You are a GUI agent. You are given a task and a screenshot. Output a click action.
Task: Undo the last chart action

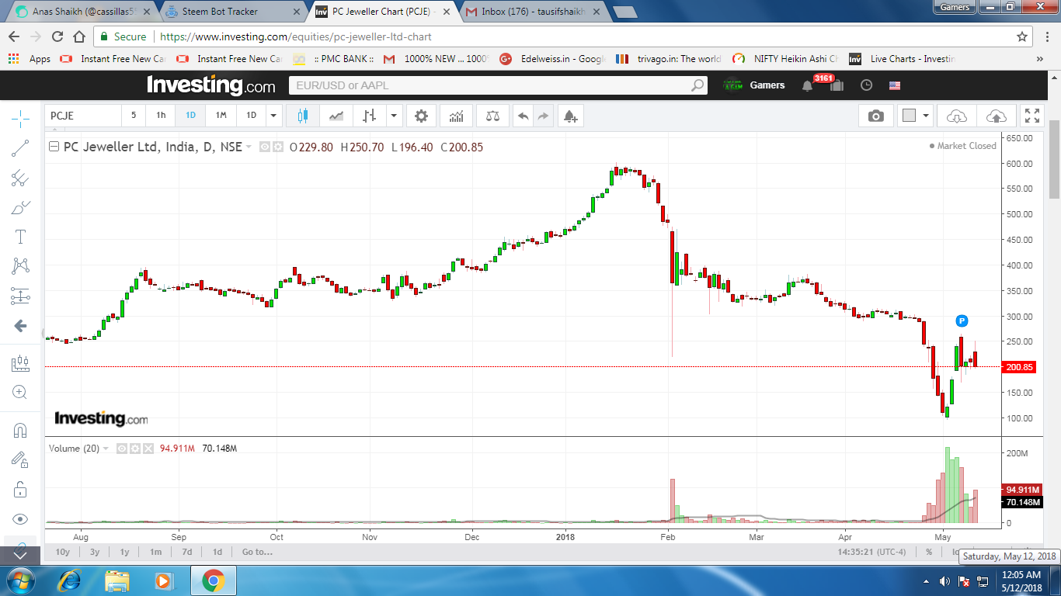524,116
